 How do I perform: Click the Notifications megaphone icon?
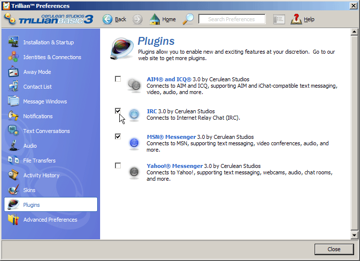[x=13, y=116]
